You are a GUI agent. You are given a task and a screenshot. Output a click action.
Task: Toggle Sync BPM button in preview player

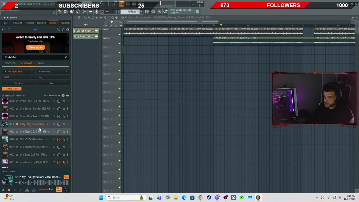[59, 190]
